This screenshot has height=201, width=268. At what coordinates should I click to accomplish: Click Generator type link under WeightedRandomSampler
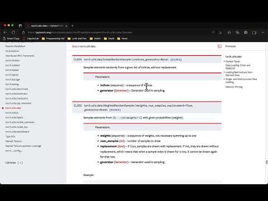tap(121, 162)
